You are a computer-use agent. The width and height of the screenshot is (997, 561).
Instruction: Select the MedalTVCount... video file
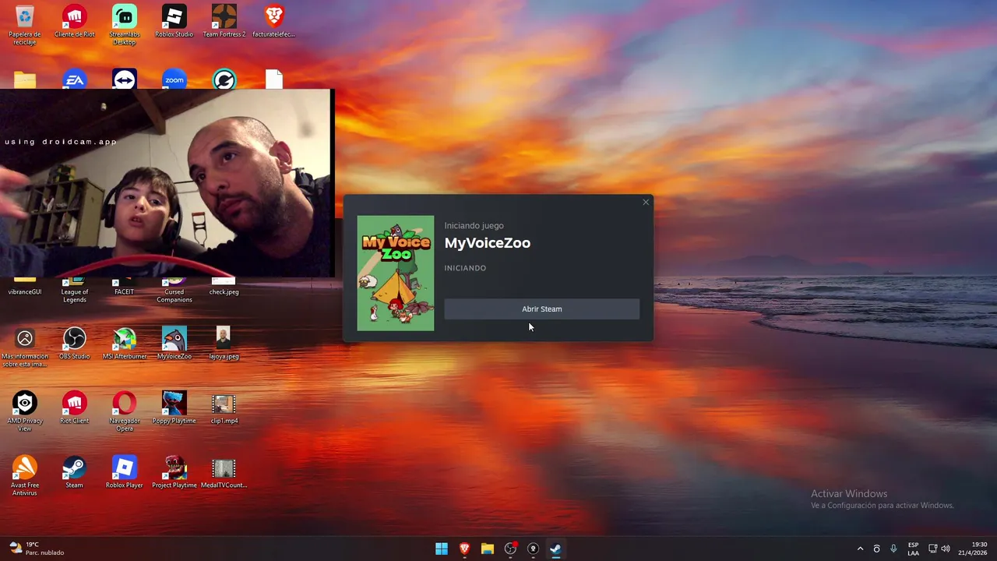pyautogui.click(x=224, y=473)
